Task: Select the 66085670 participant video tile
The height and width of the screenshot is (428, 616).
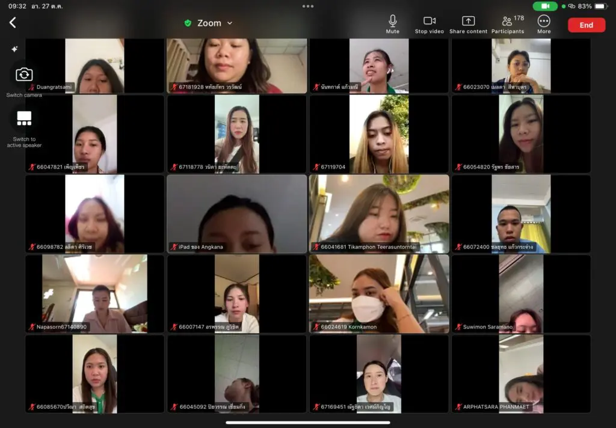Action: [94, 374]
